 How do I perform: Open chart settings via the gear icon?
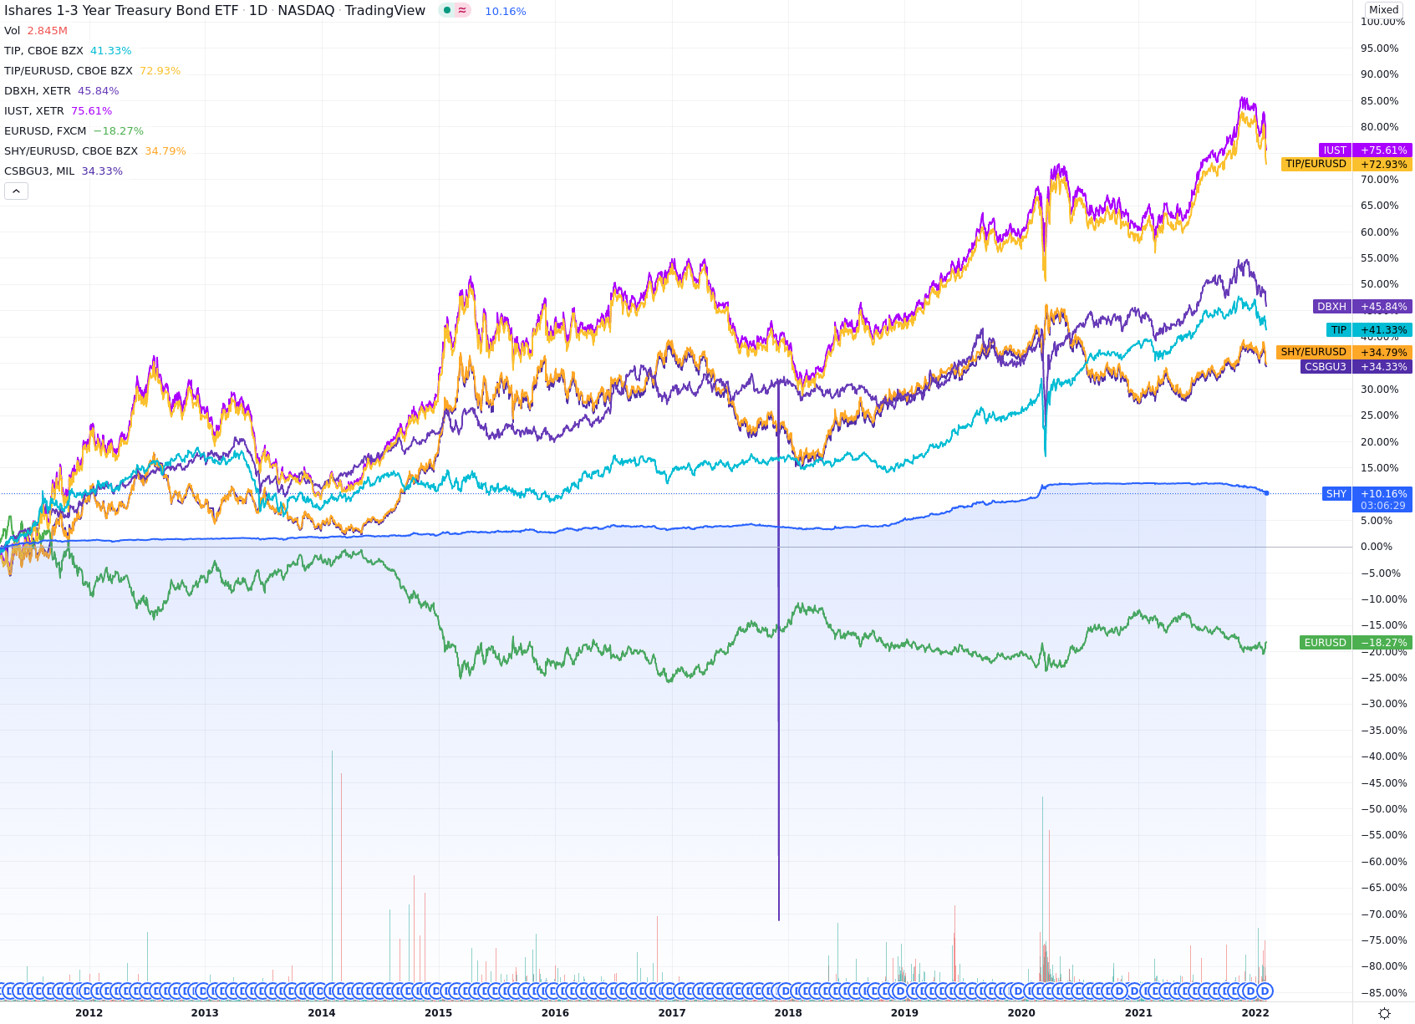(x=1384, y=1013)
